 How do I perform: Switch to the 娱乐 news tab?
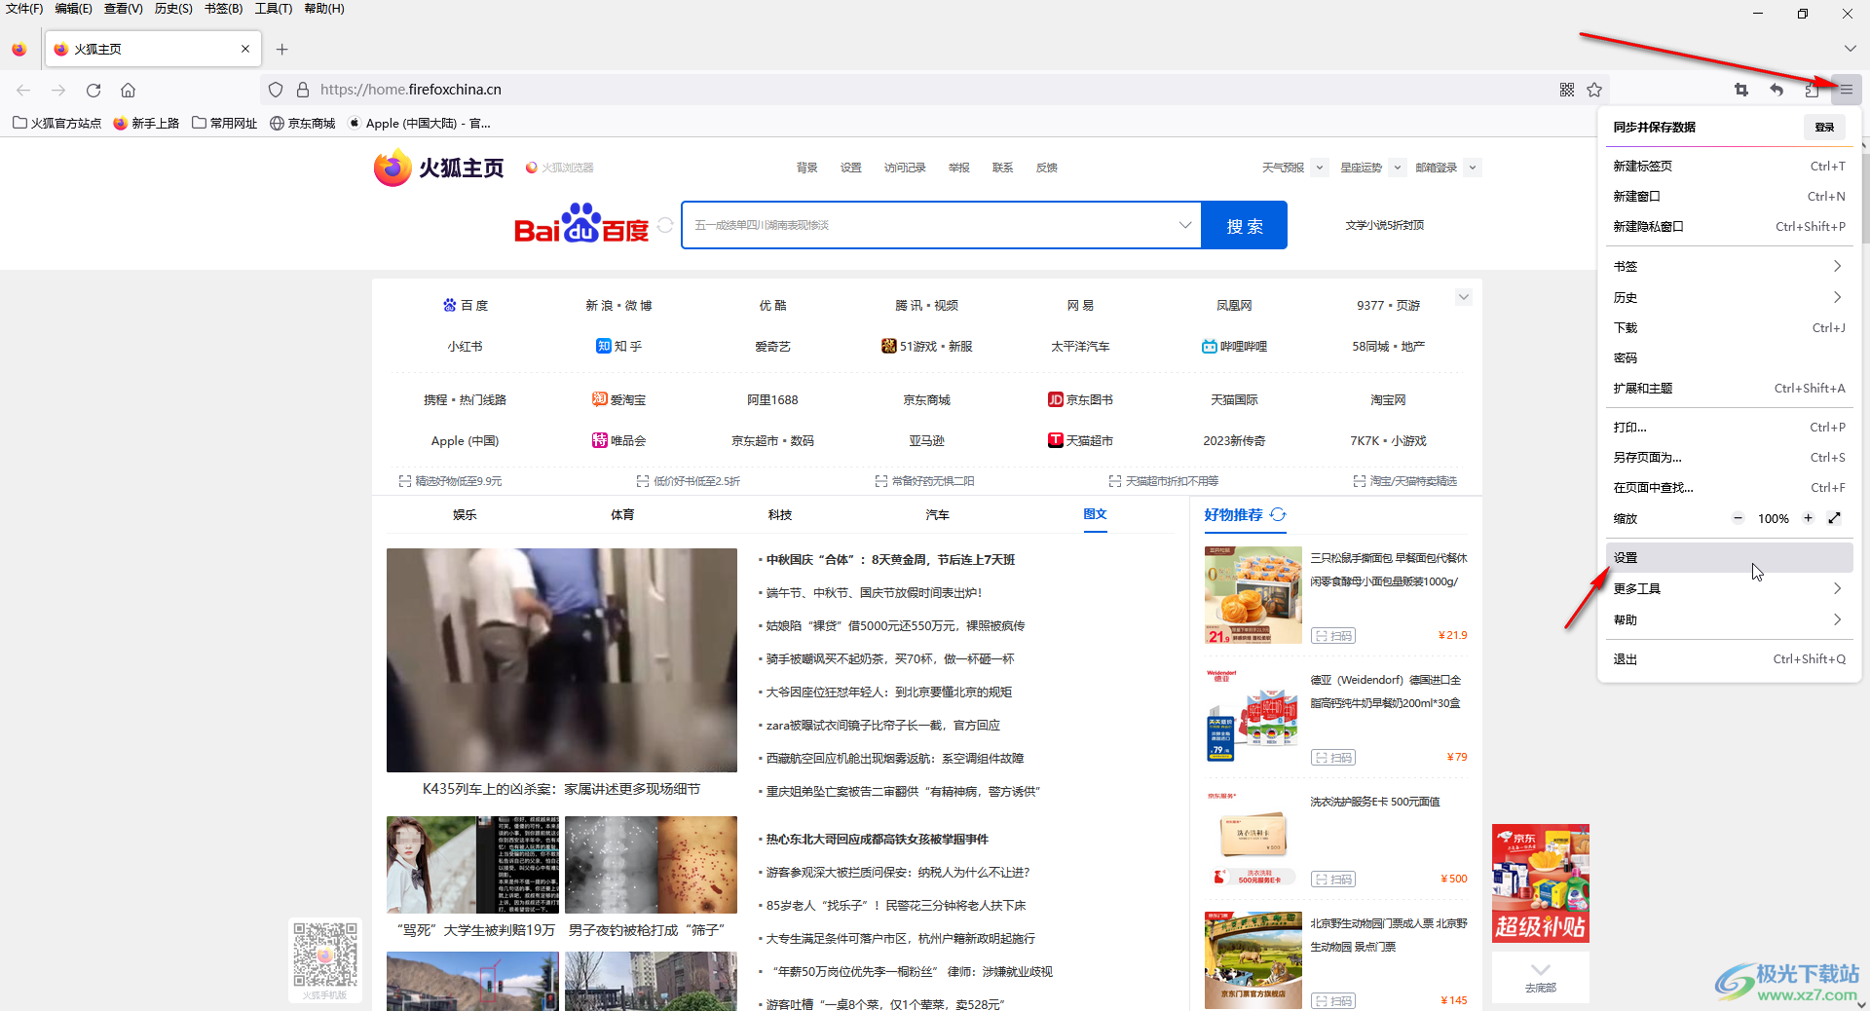pos(465,514)
